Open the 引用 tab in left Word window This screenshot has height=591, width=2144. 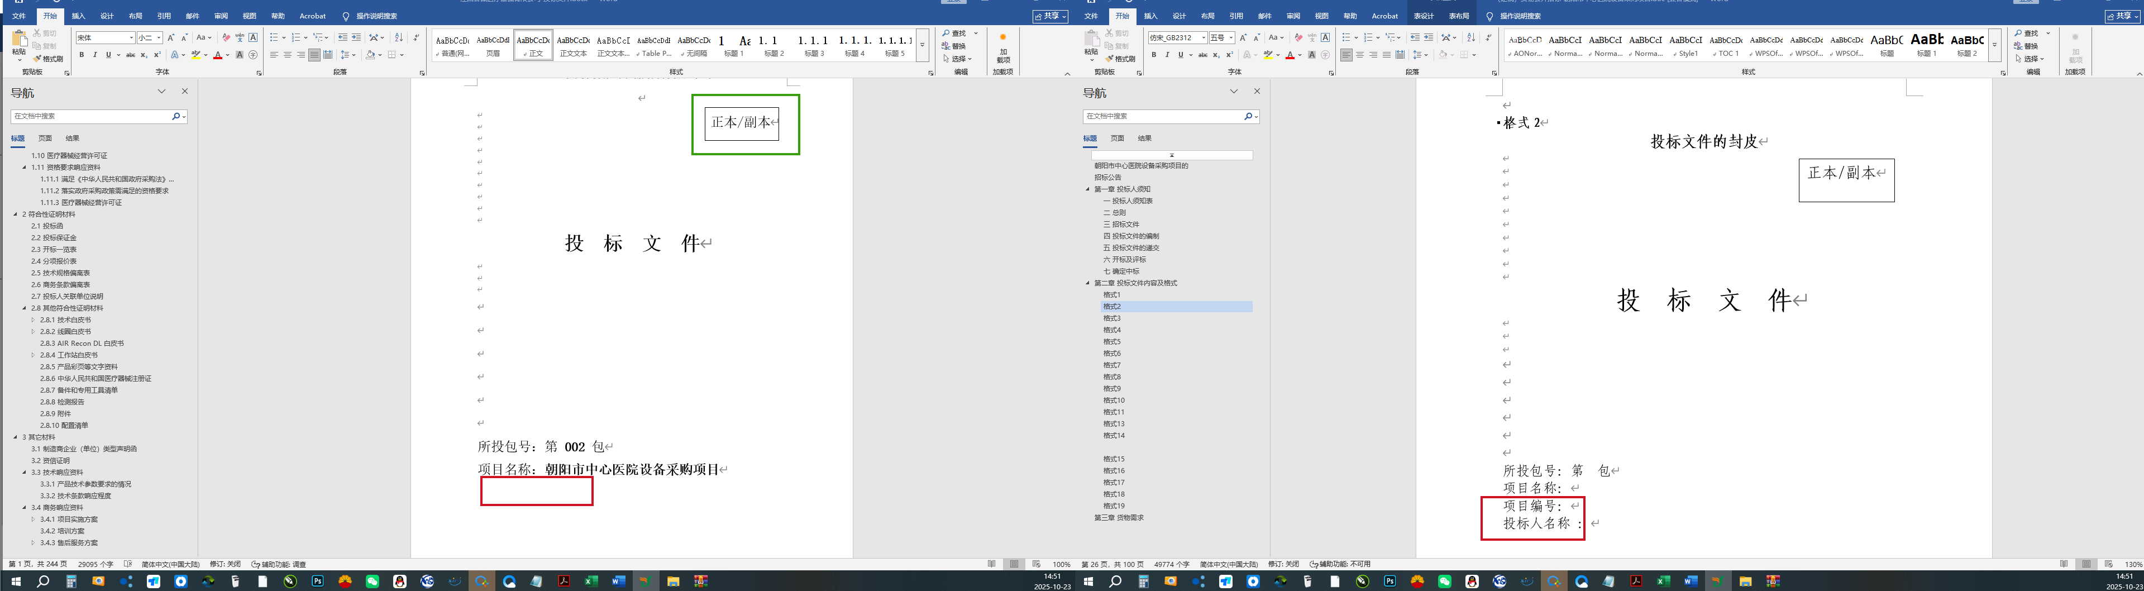pos(164,16)
